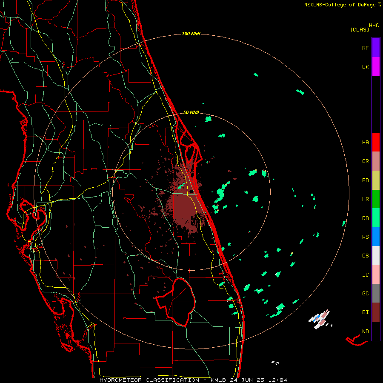Click the dark green HR legend swatch
Viewport: 383px width, 383px height.
[x=376, y=199]
